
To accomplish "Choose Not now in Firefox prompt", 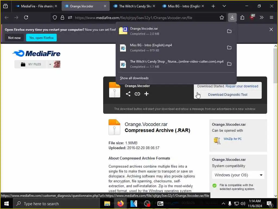I will pyautogui.click(x=14, y=38).
